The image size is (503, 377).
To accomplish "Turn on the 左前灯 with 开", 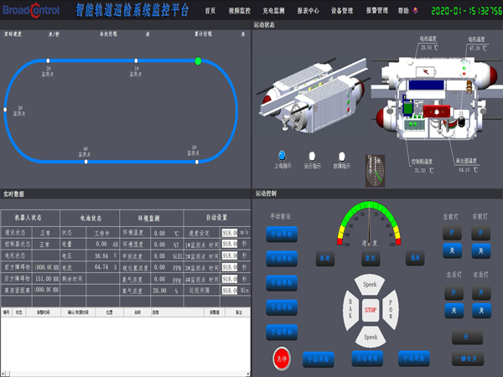I will click(x=452, y=233).
